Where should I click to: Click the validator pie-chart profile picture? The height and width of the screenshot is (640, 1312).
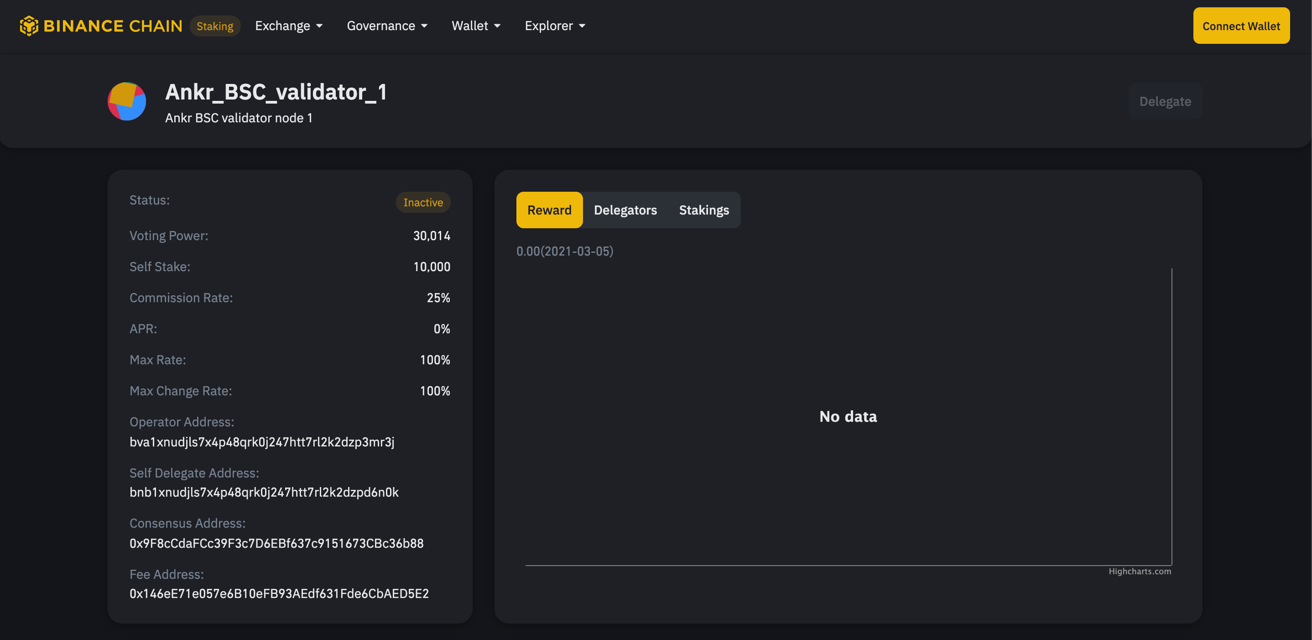[126, 101]
